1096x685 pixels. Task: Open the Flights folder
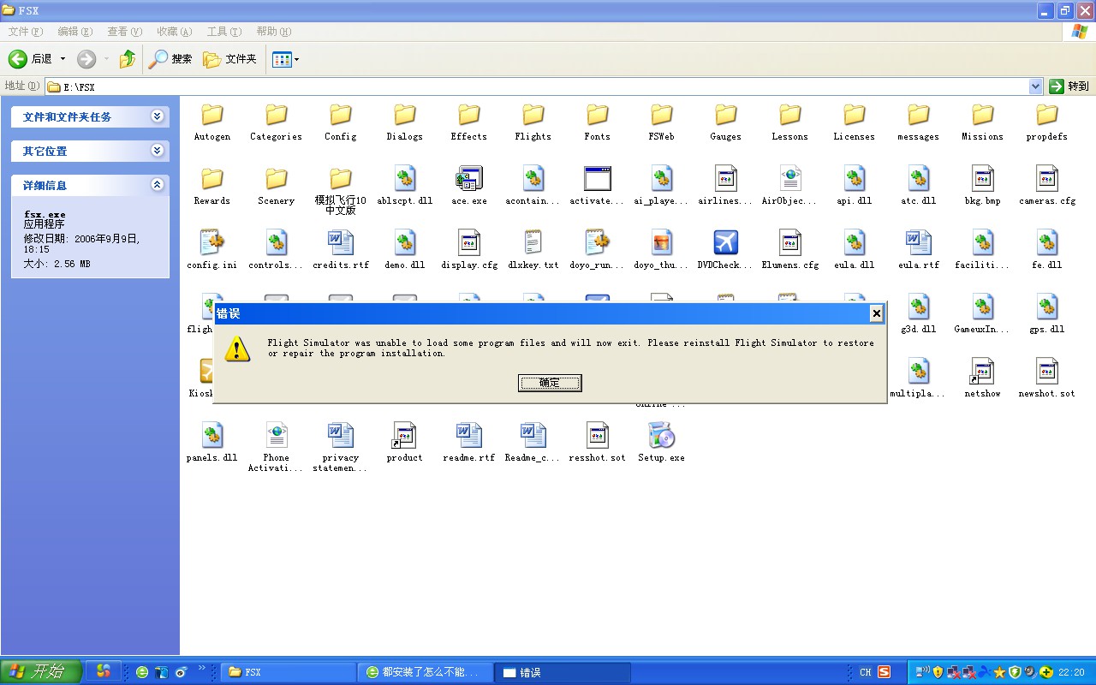(533, 122)
